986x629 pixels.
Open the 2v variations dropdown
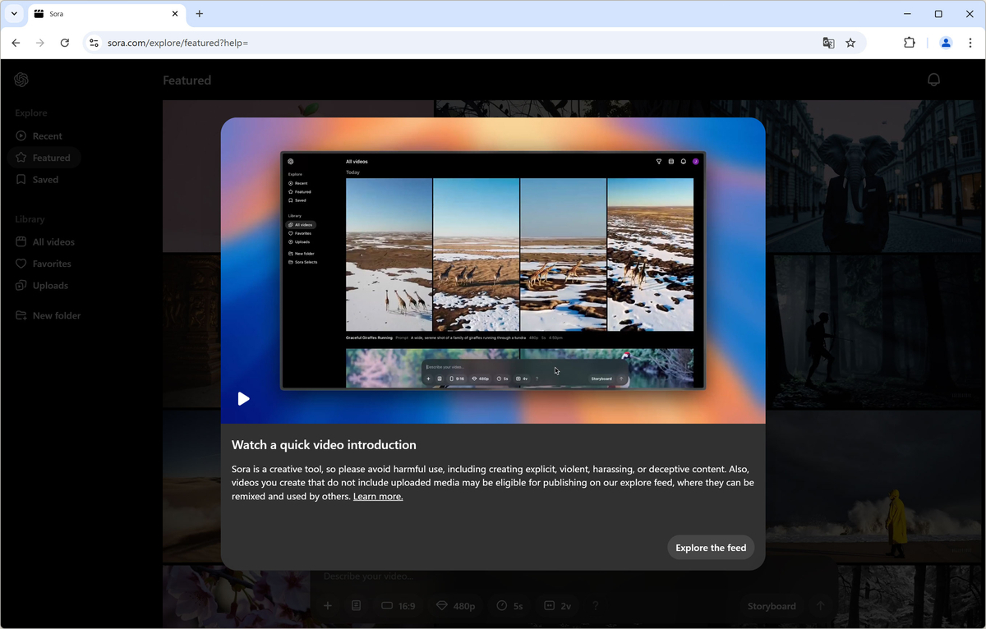pos(558,606)
